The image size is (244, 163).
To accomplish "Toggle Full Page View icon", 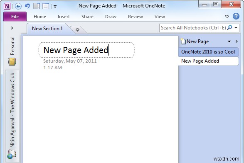I will [46, 6].
